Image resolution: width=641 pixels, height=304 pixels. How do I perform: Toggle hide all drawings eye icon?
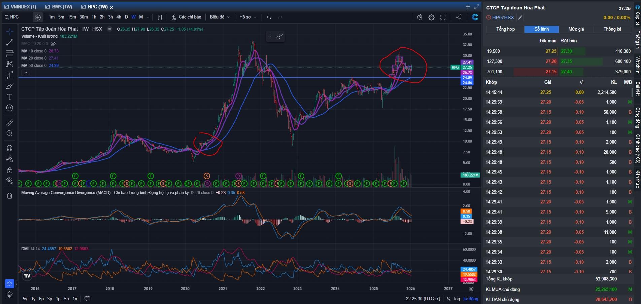pyautogui.click(x=10, y=180)
